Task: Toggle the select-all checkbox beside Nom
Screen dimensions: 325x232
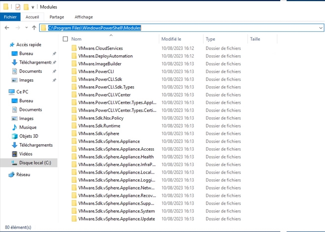Action: [x=65, y=39]
